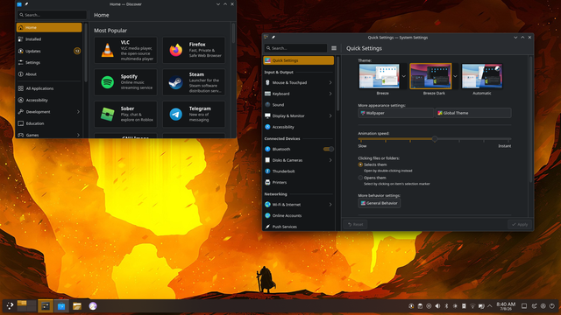This screenshot has height=315, width=561.
Task: Click the hamburger menu in System Settings
Action: pyautogui.click(x=334, y=48)
